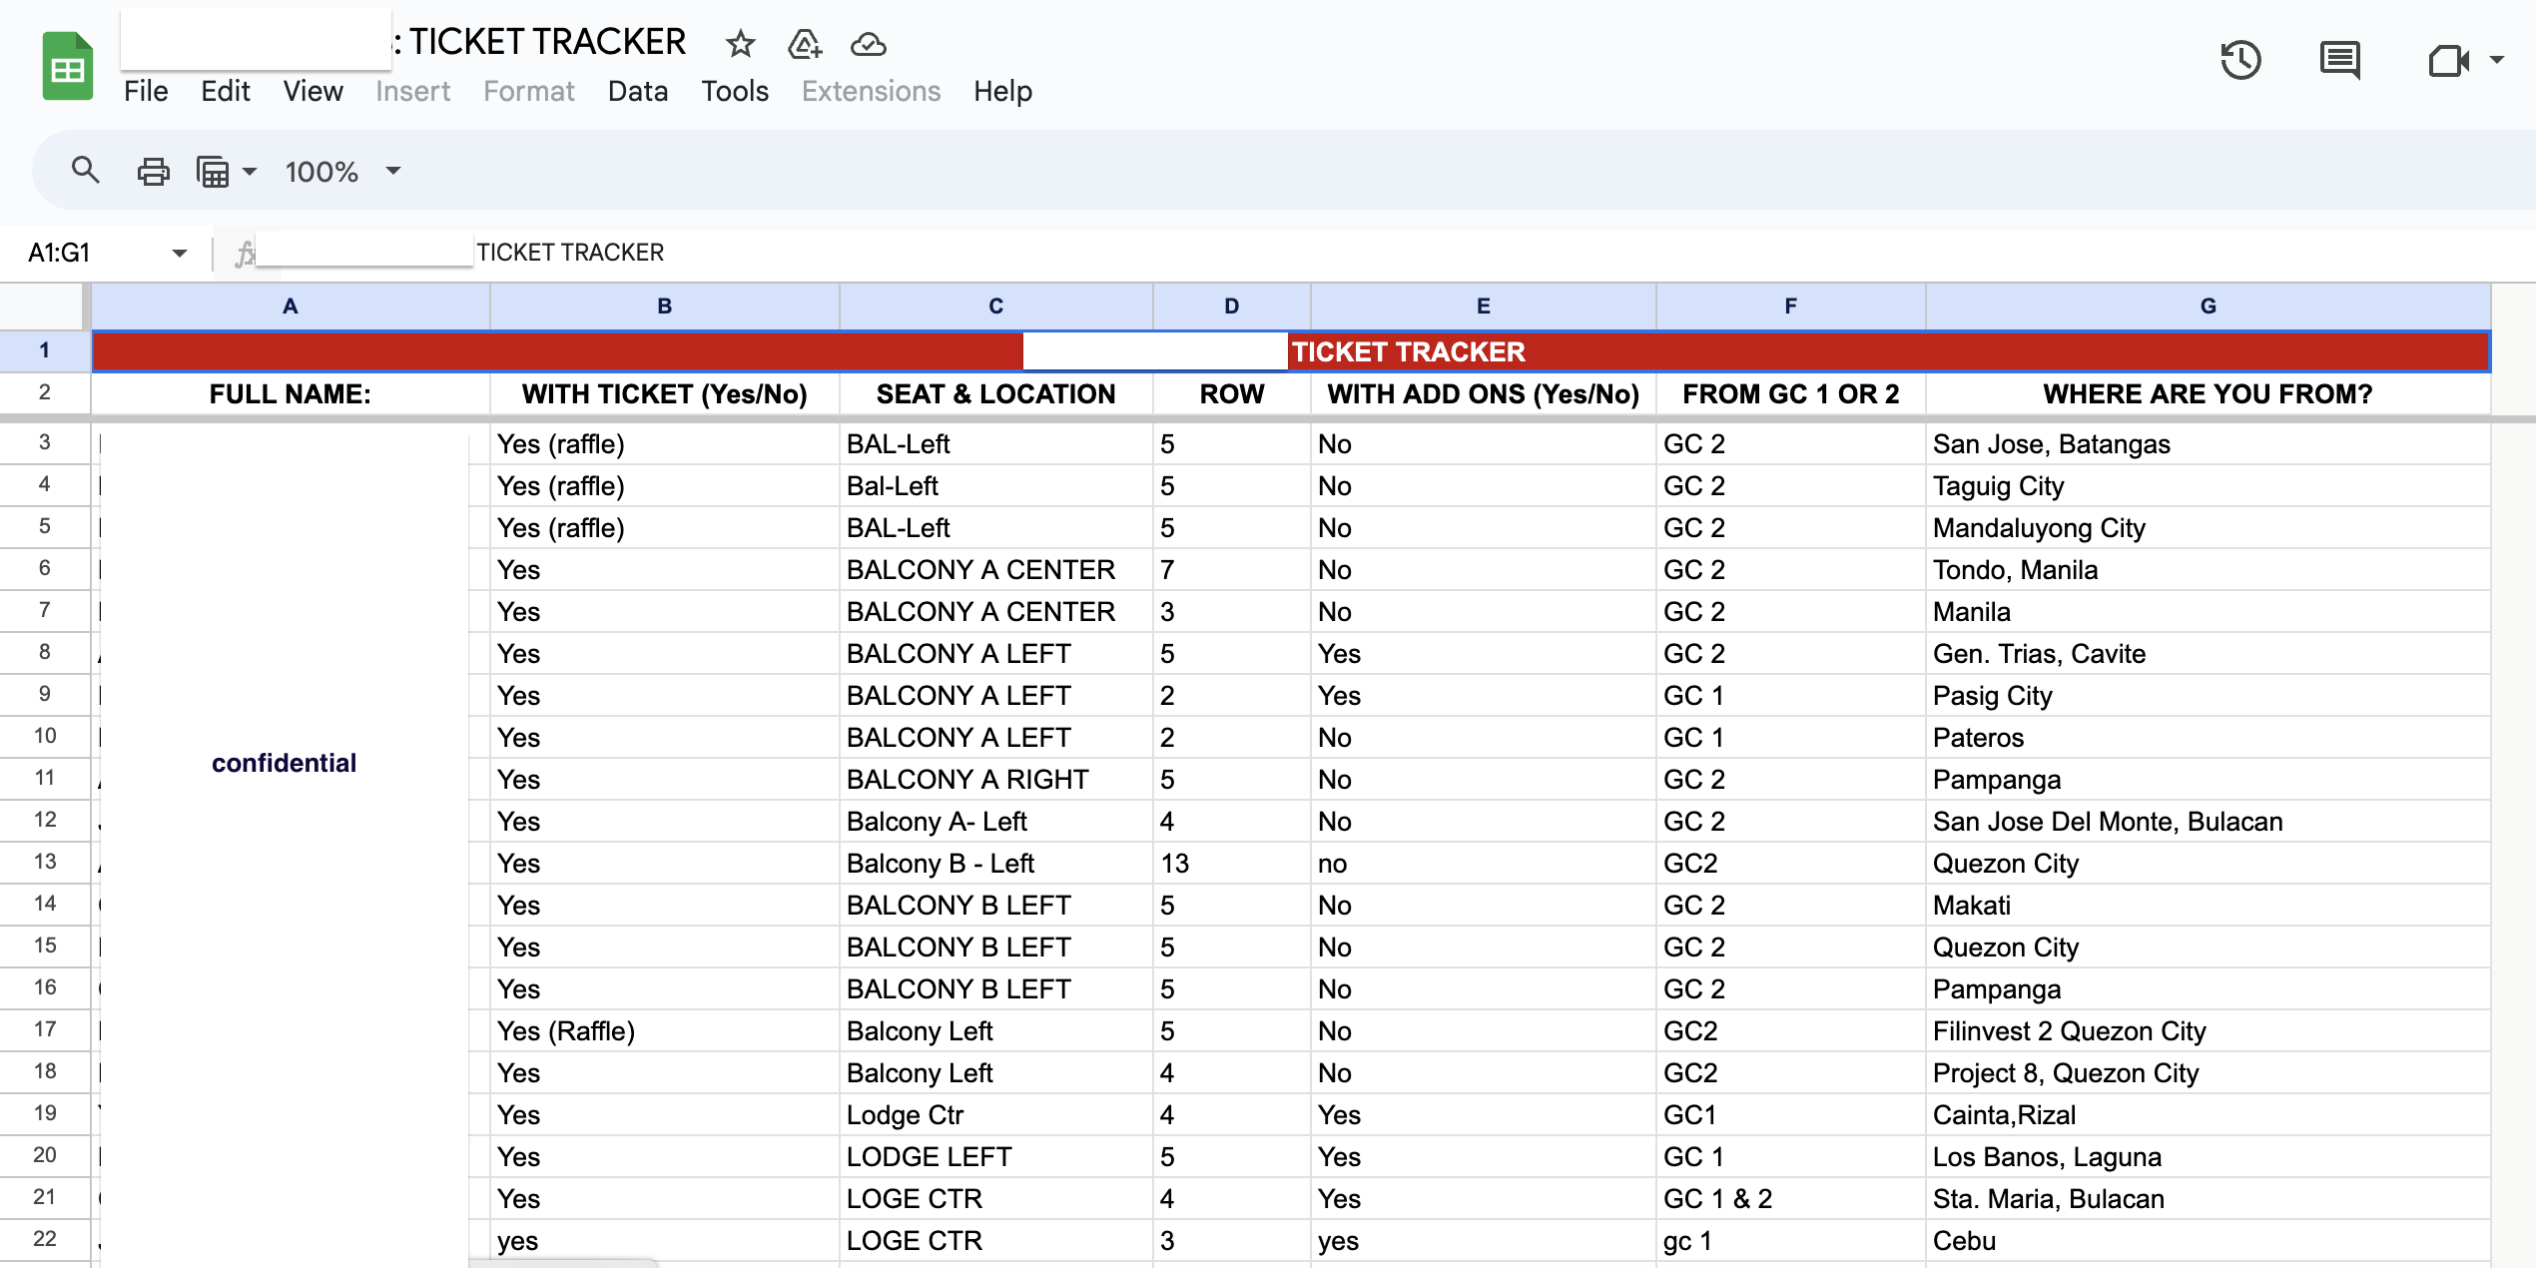Open the View menu
Screen dimensions: 2536x1268
pyautogui.click(x=313, y=91)
